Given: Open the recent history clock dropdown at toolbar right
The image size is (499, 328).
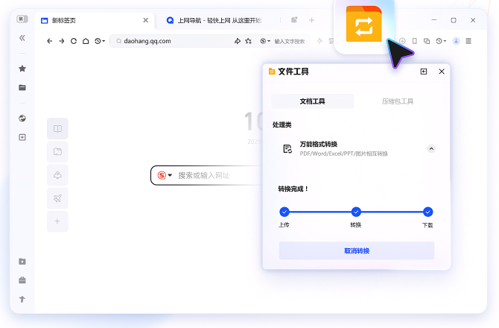Looking at the screenshot, I should click(441, 41).
